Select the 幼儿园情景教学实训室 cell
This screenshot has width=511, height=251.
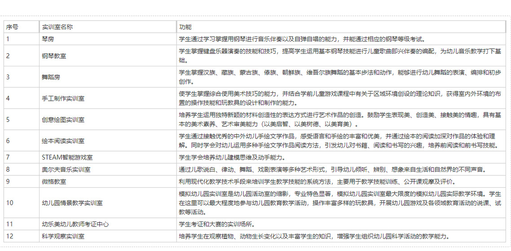coord(72,203)
